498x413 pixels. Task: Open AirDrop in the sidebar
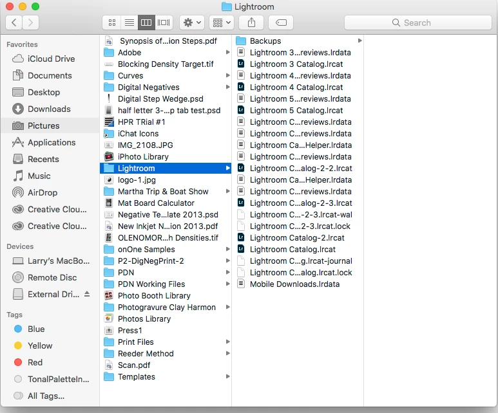coord(50,192)
